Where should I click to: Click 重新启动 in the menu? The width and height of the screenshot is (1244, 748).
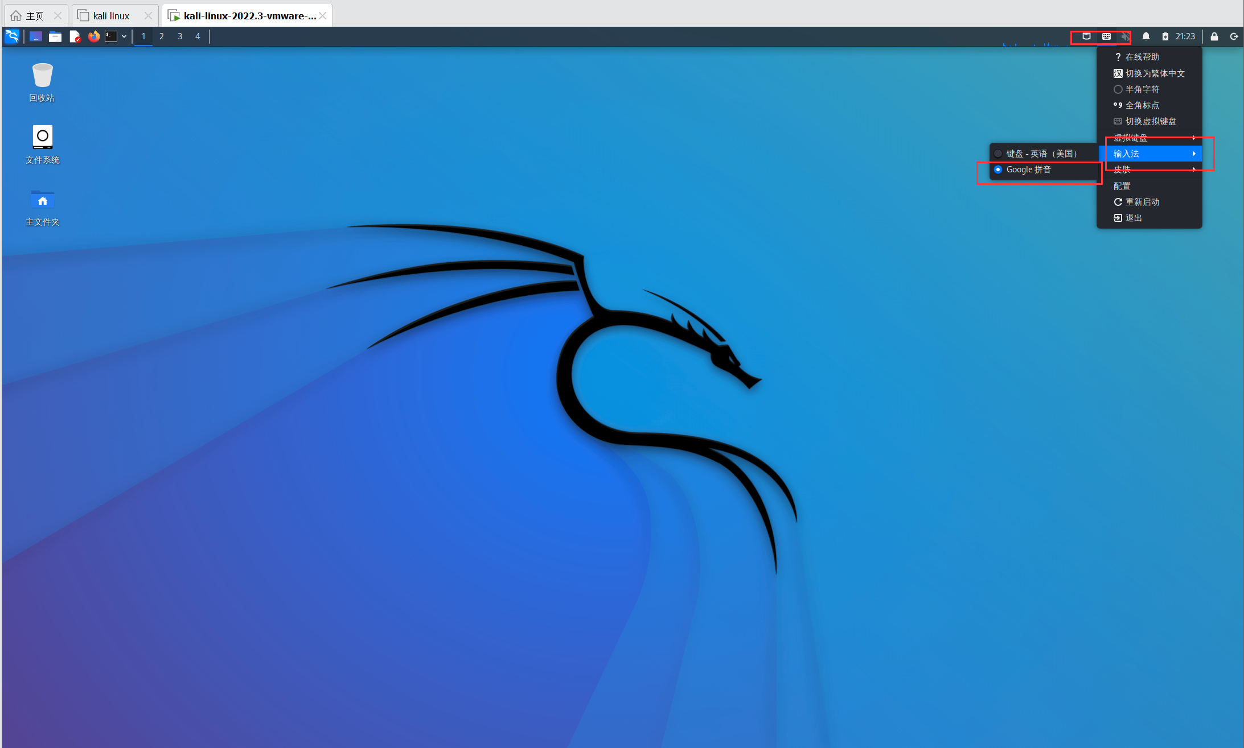(1149, 202)
